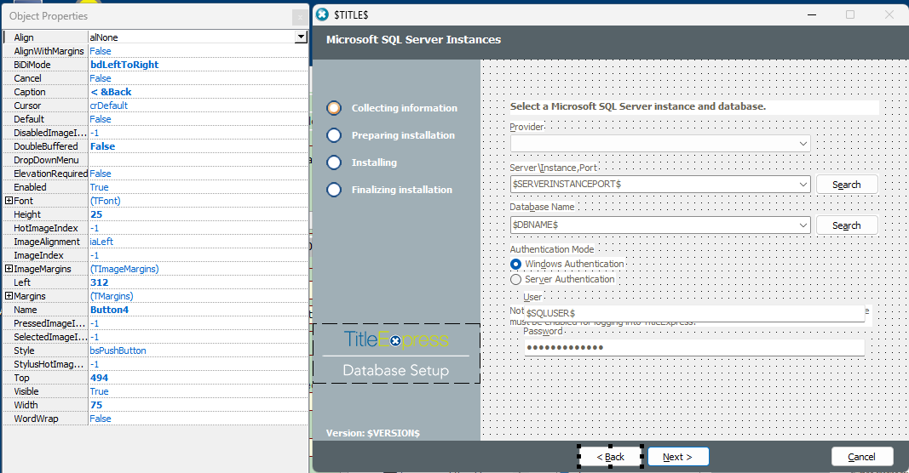Open the Server\Instance,Port combo box arrow
Viewport: 909px width, 473px height.
(x=803, y=184)
